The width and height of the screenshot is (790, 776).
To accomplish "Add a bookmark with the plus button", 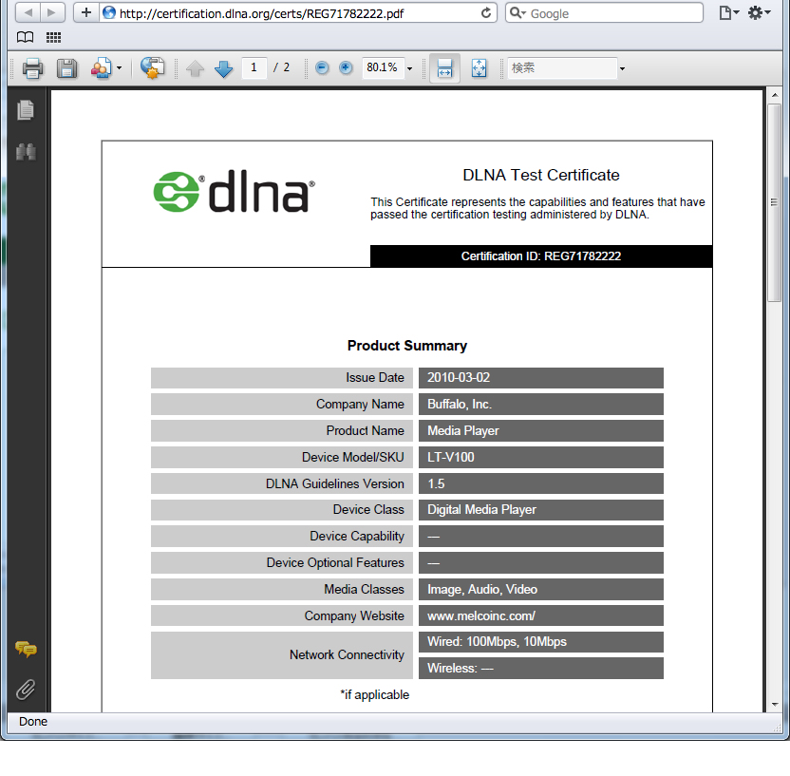I will (x=86, y=12).
